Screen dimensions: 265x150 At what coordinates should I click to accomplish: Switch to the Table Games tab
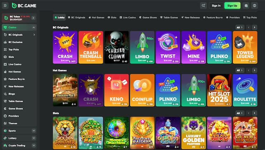pos(169,17)
